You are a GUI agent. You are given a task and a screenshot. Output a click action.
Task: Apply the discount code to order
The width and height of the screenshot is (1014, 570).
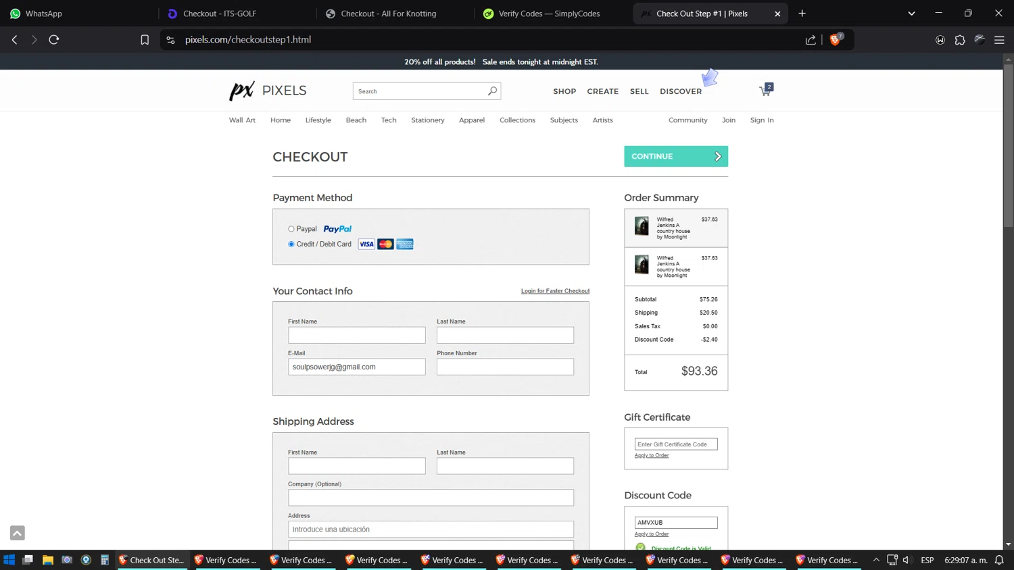click(x=652, y=534)
